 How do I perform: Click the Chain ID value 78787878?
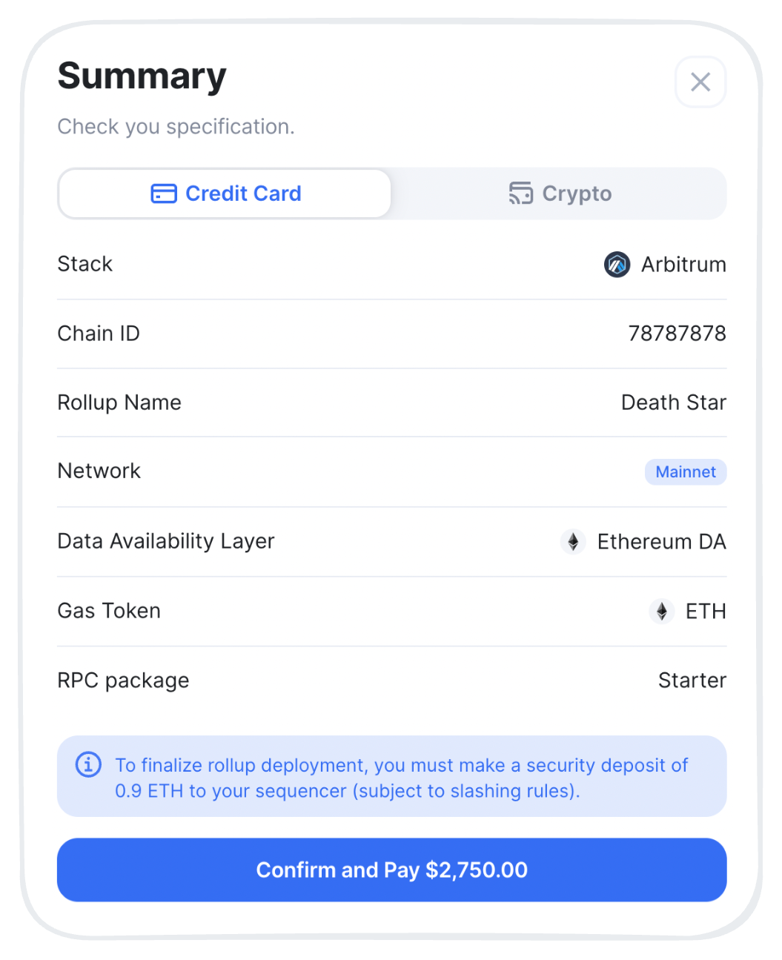[x=677, y=334]
